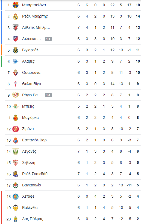Open team link Οσασούνα
This screenshot has height=224, width=141.
(x=31, y=72)
